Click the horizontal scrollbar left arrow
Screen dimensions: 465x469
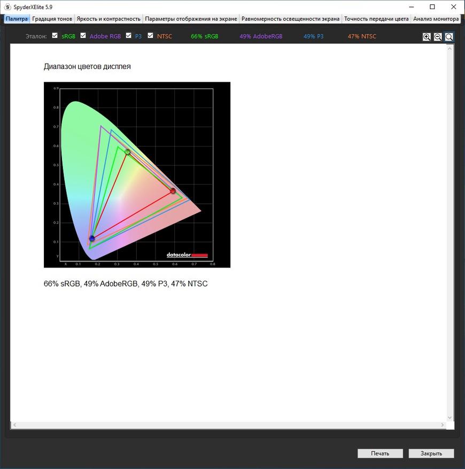[14, 425]
